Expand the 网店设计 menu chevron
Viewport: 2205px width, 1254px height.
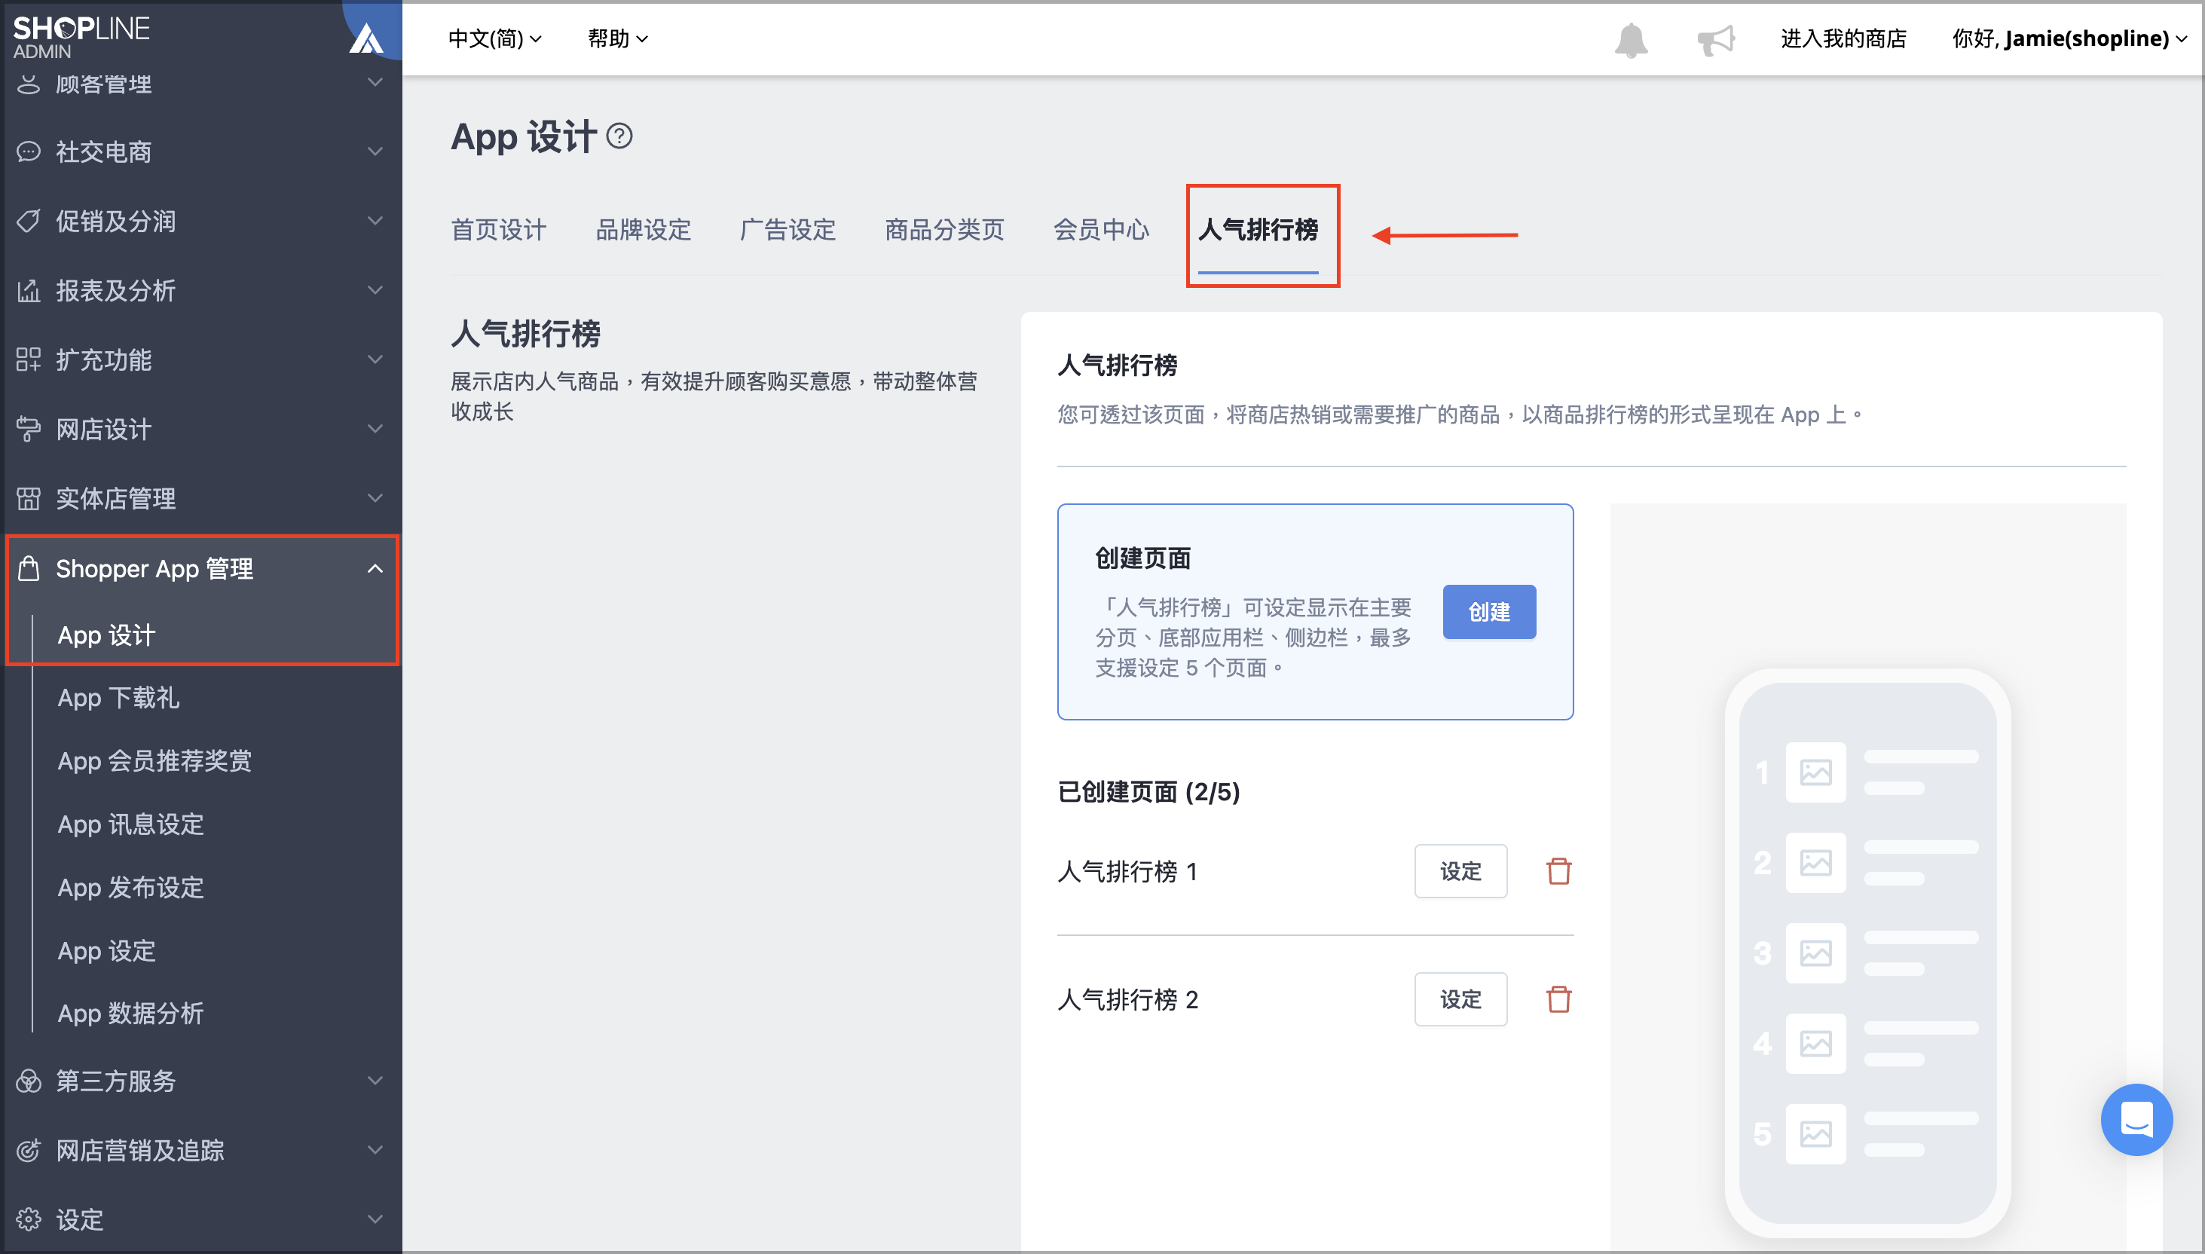pos(375,429)
